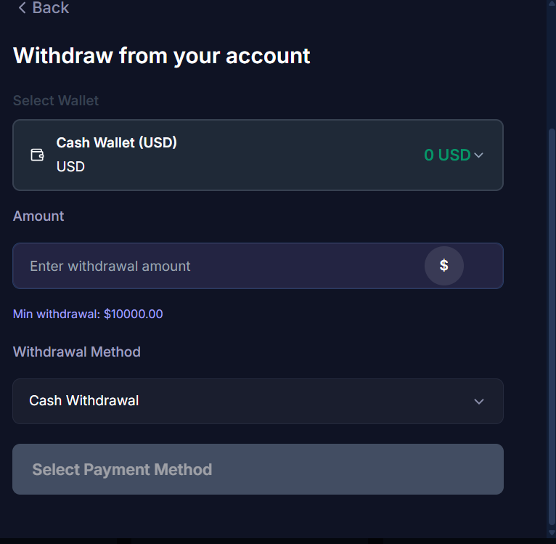Click the round dollar sign icon
Viewport: 556px width, 544px height.
coord(443,266)
